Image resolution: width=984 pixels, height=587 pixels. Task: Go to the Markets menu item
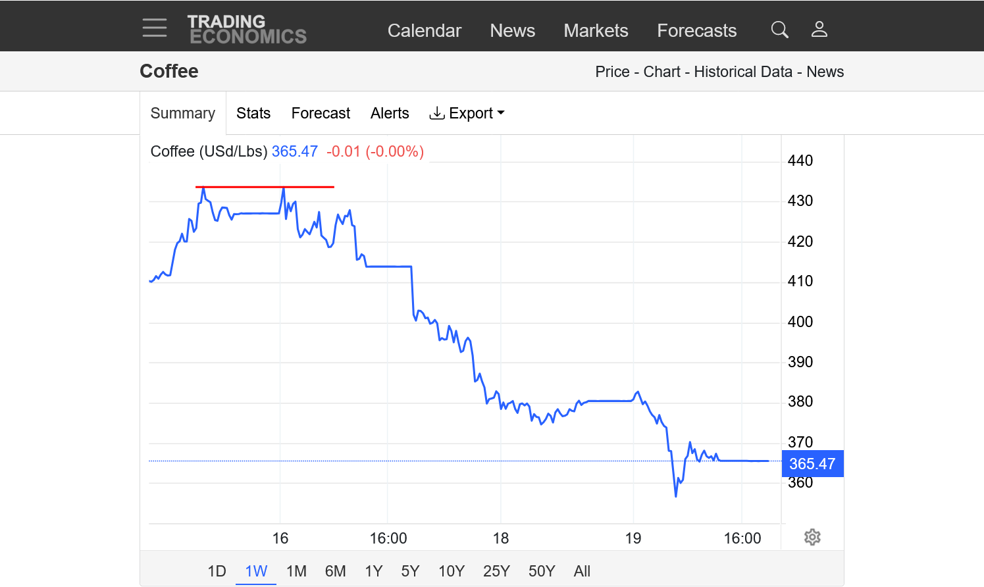tap(596, 30)
